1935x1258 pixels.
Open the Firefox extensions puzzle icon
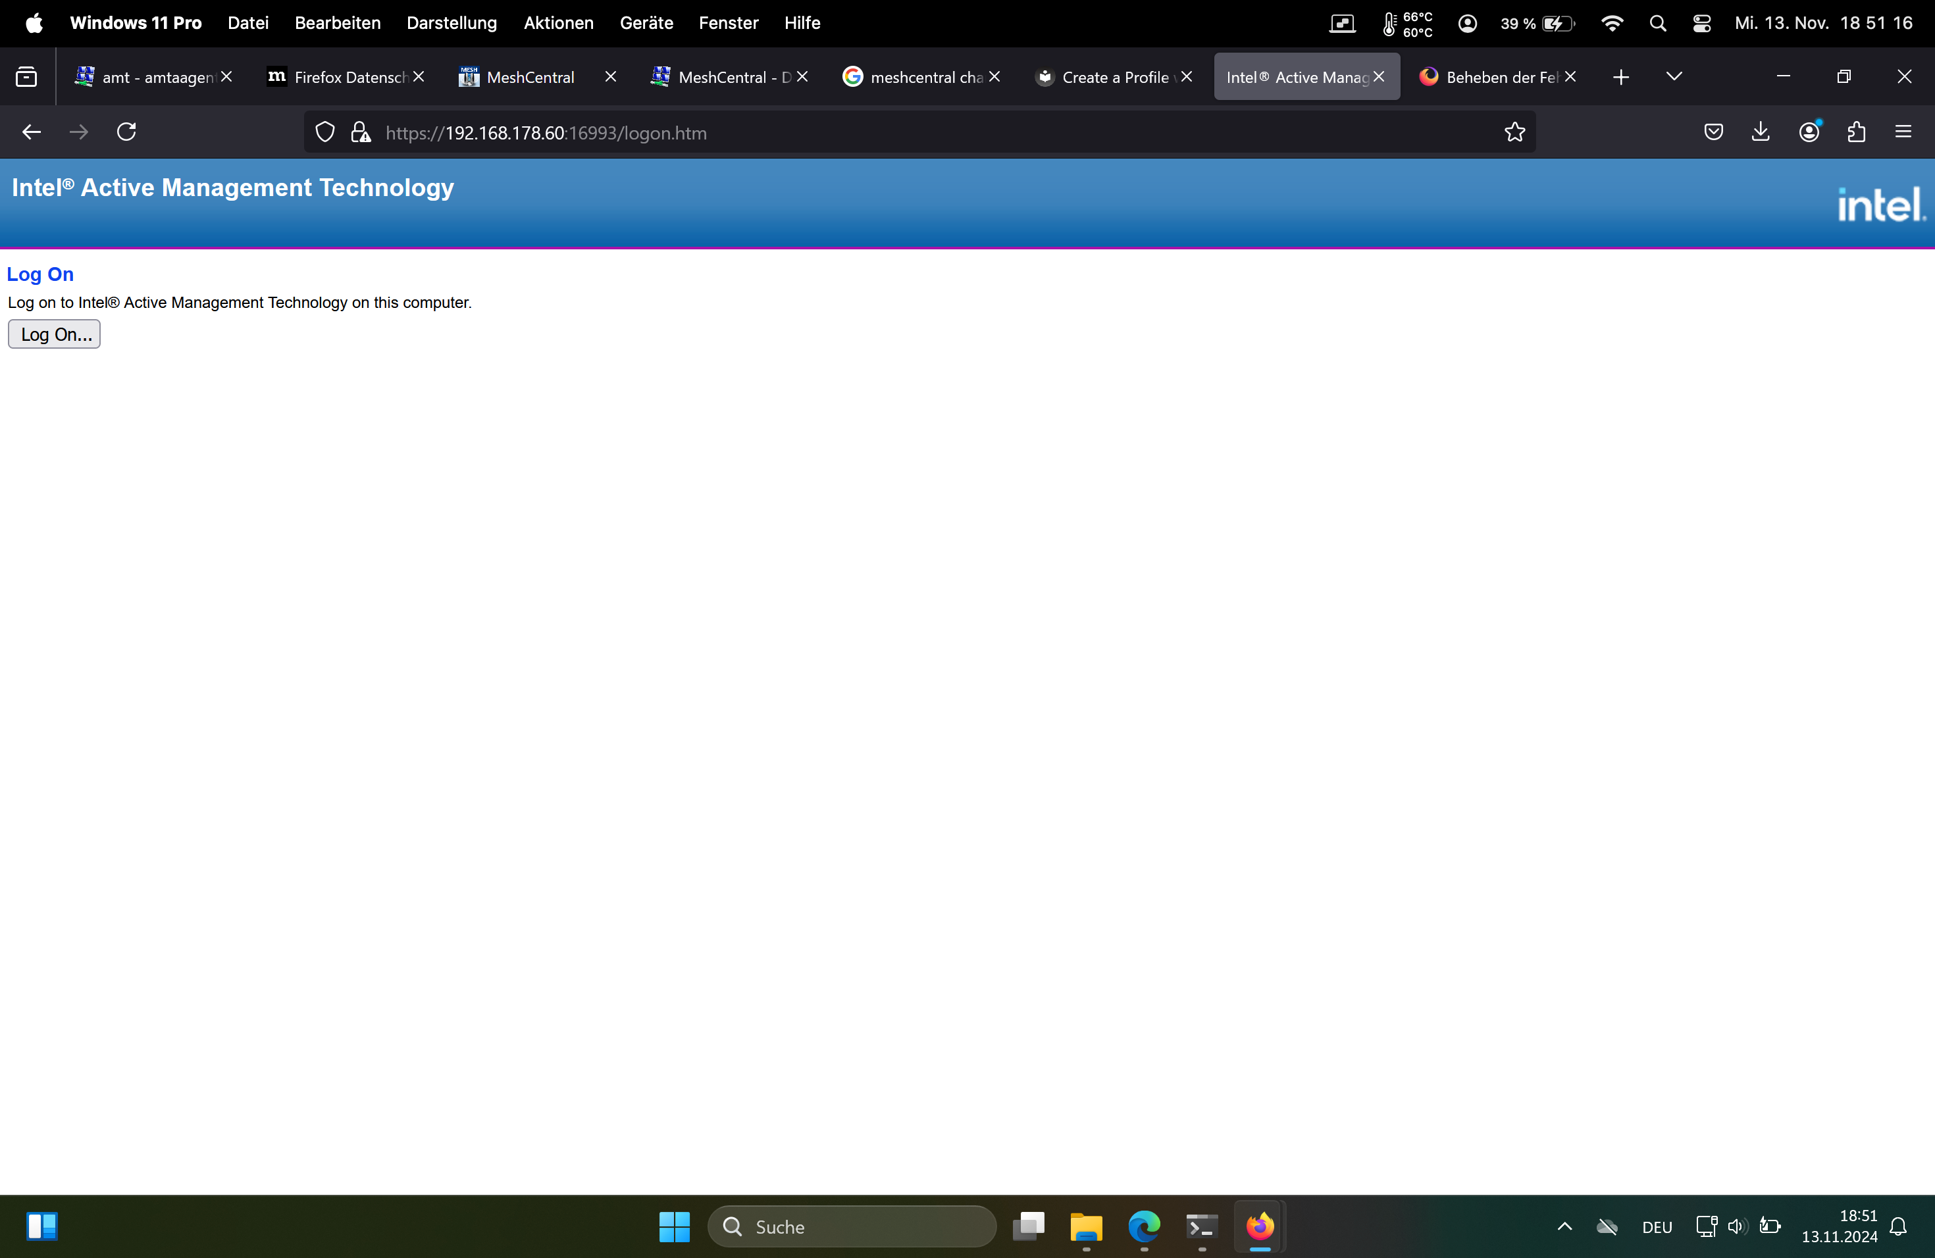1856,132
